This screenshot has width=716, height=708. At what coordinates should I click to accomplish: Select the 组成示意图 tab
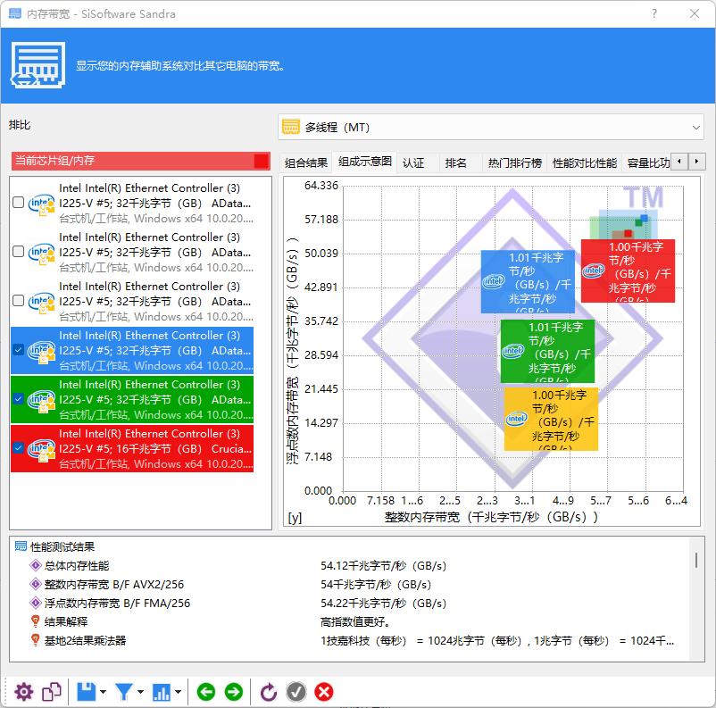(x=365, y=162)
